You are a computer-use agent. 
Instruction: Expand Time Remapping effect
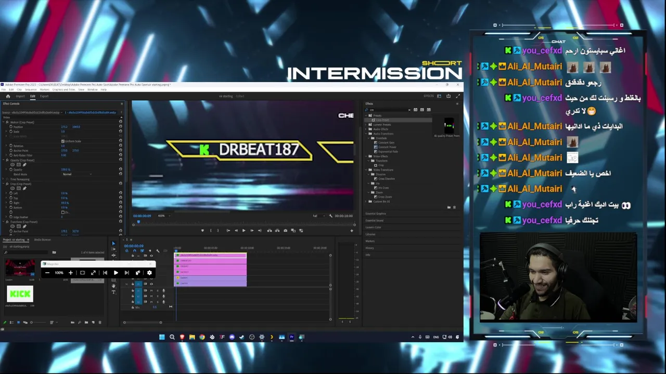tap(3, 179)
